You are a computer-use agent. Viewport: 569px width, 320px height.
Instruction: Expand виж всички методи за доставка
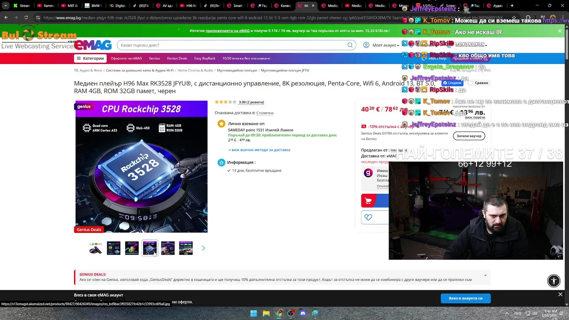point(259,150)
